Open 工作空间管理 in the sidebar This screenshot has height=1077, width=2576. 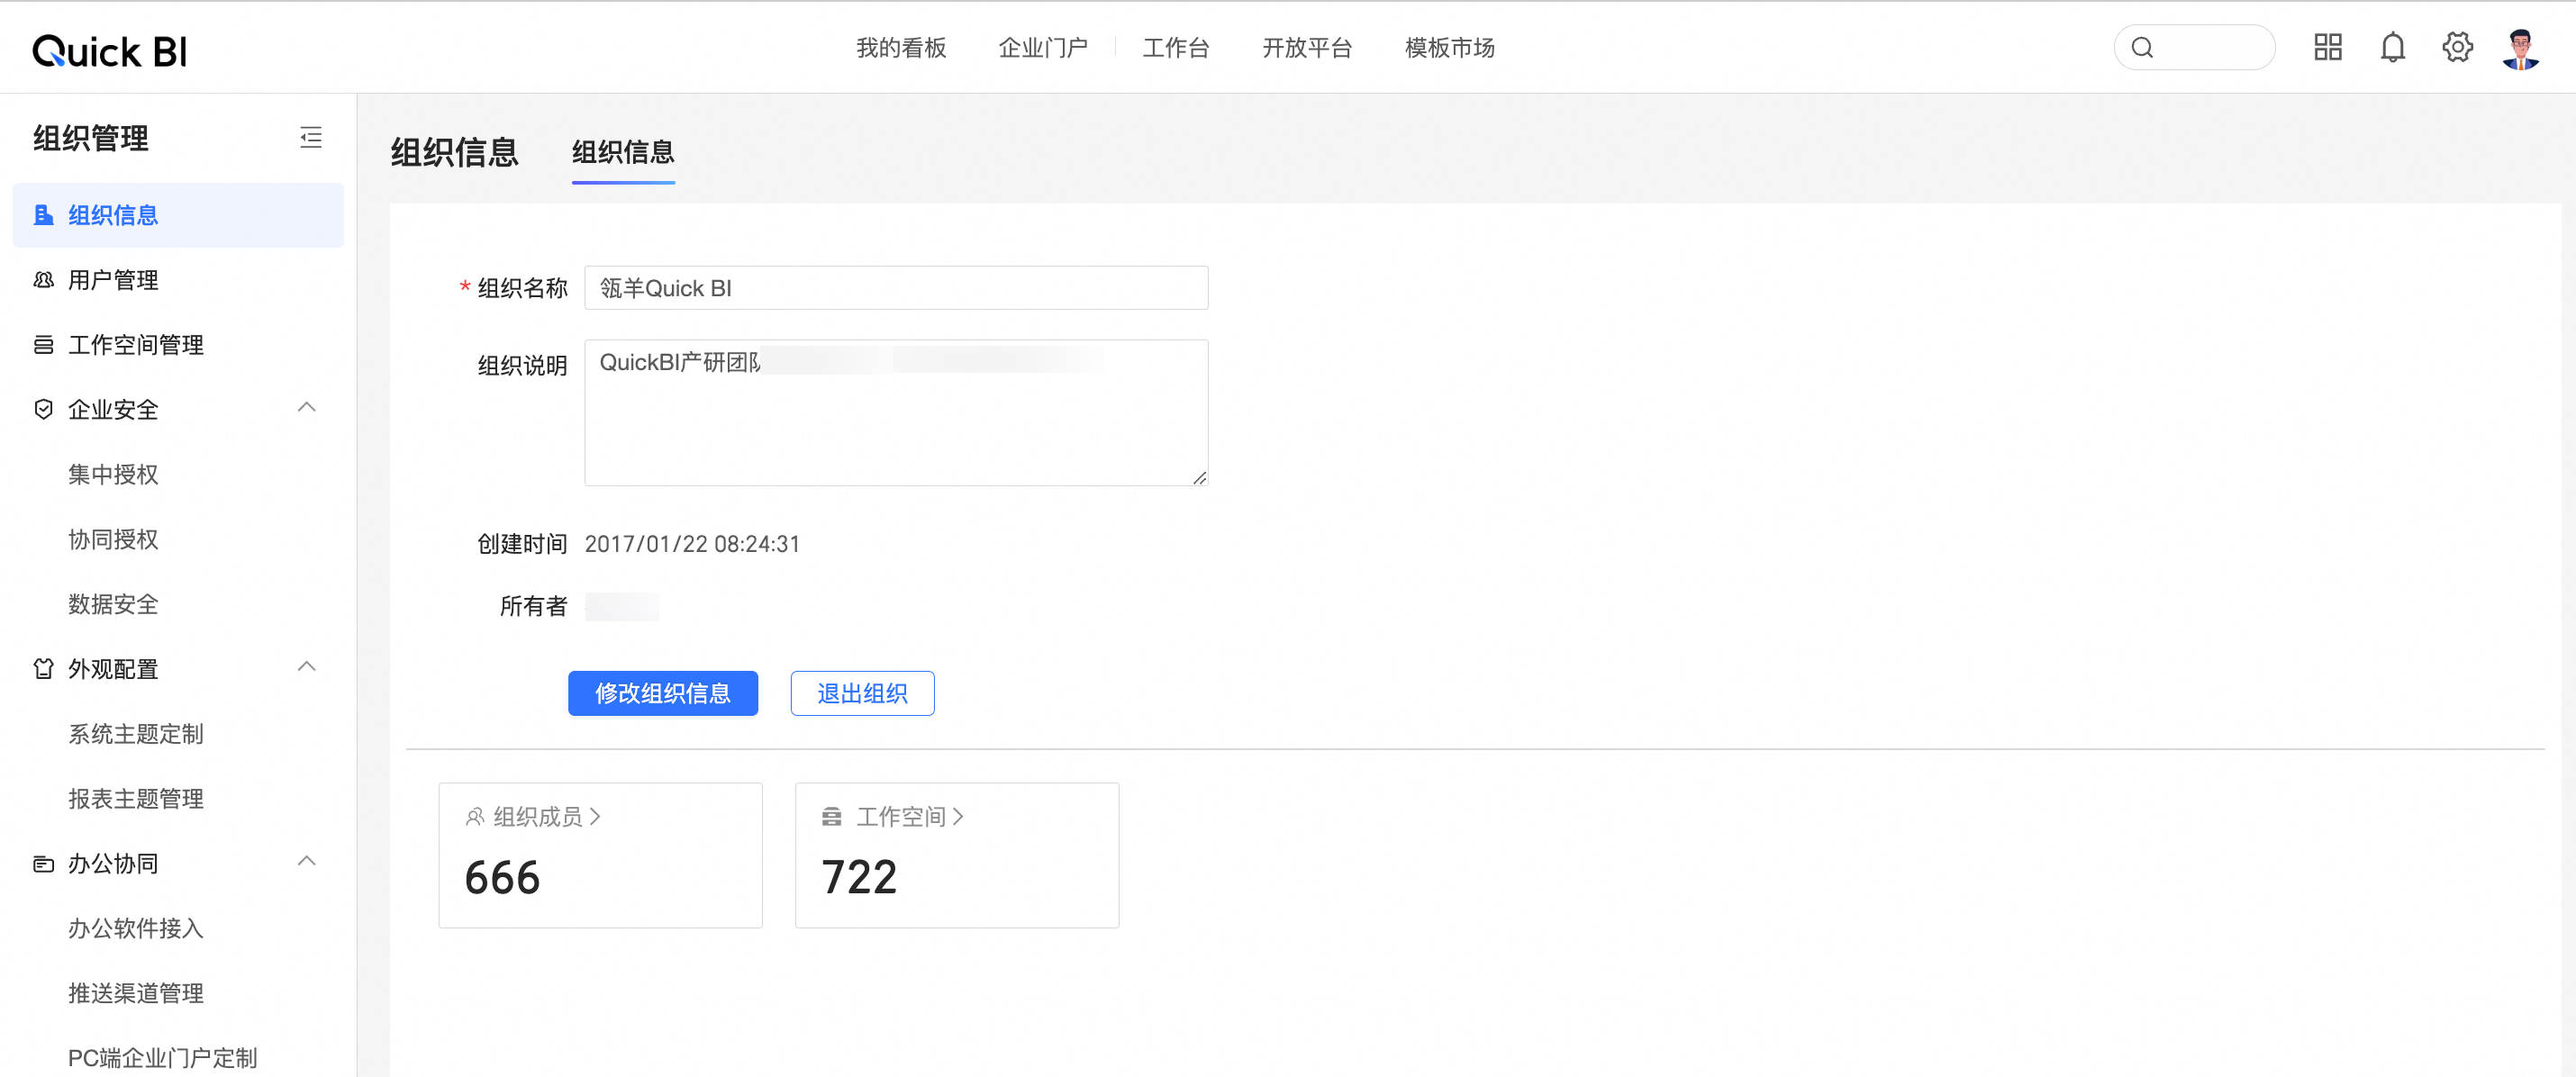(135, 345)
